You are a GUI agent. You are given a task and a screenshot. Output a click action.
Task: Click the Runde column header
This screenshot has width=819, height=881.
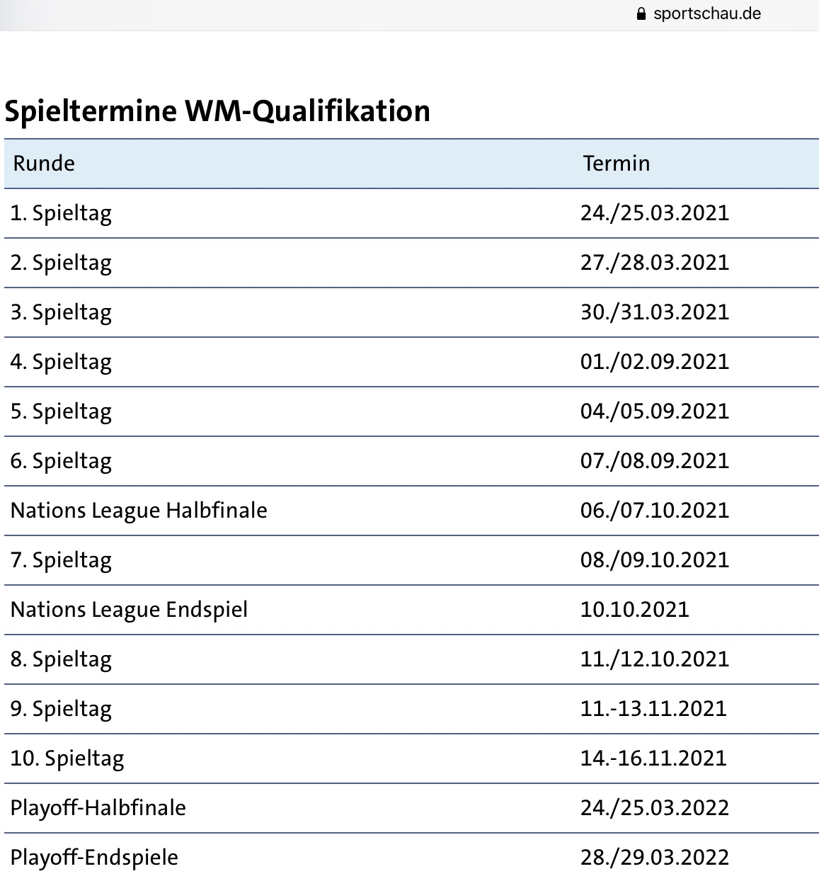click(44, 164)
